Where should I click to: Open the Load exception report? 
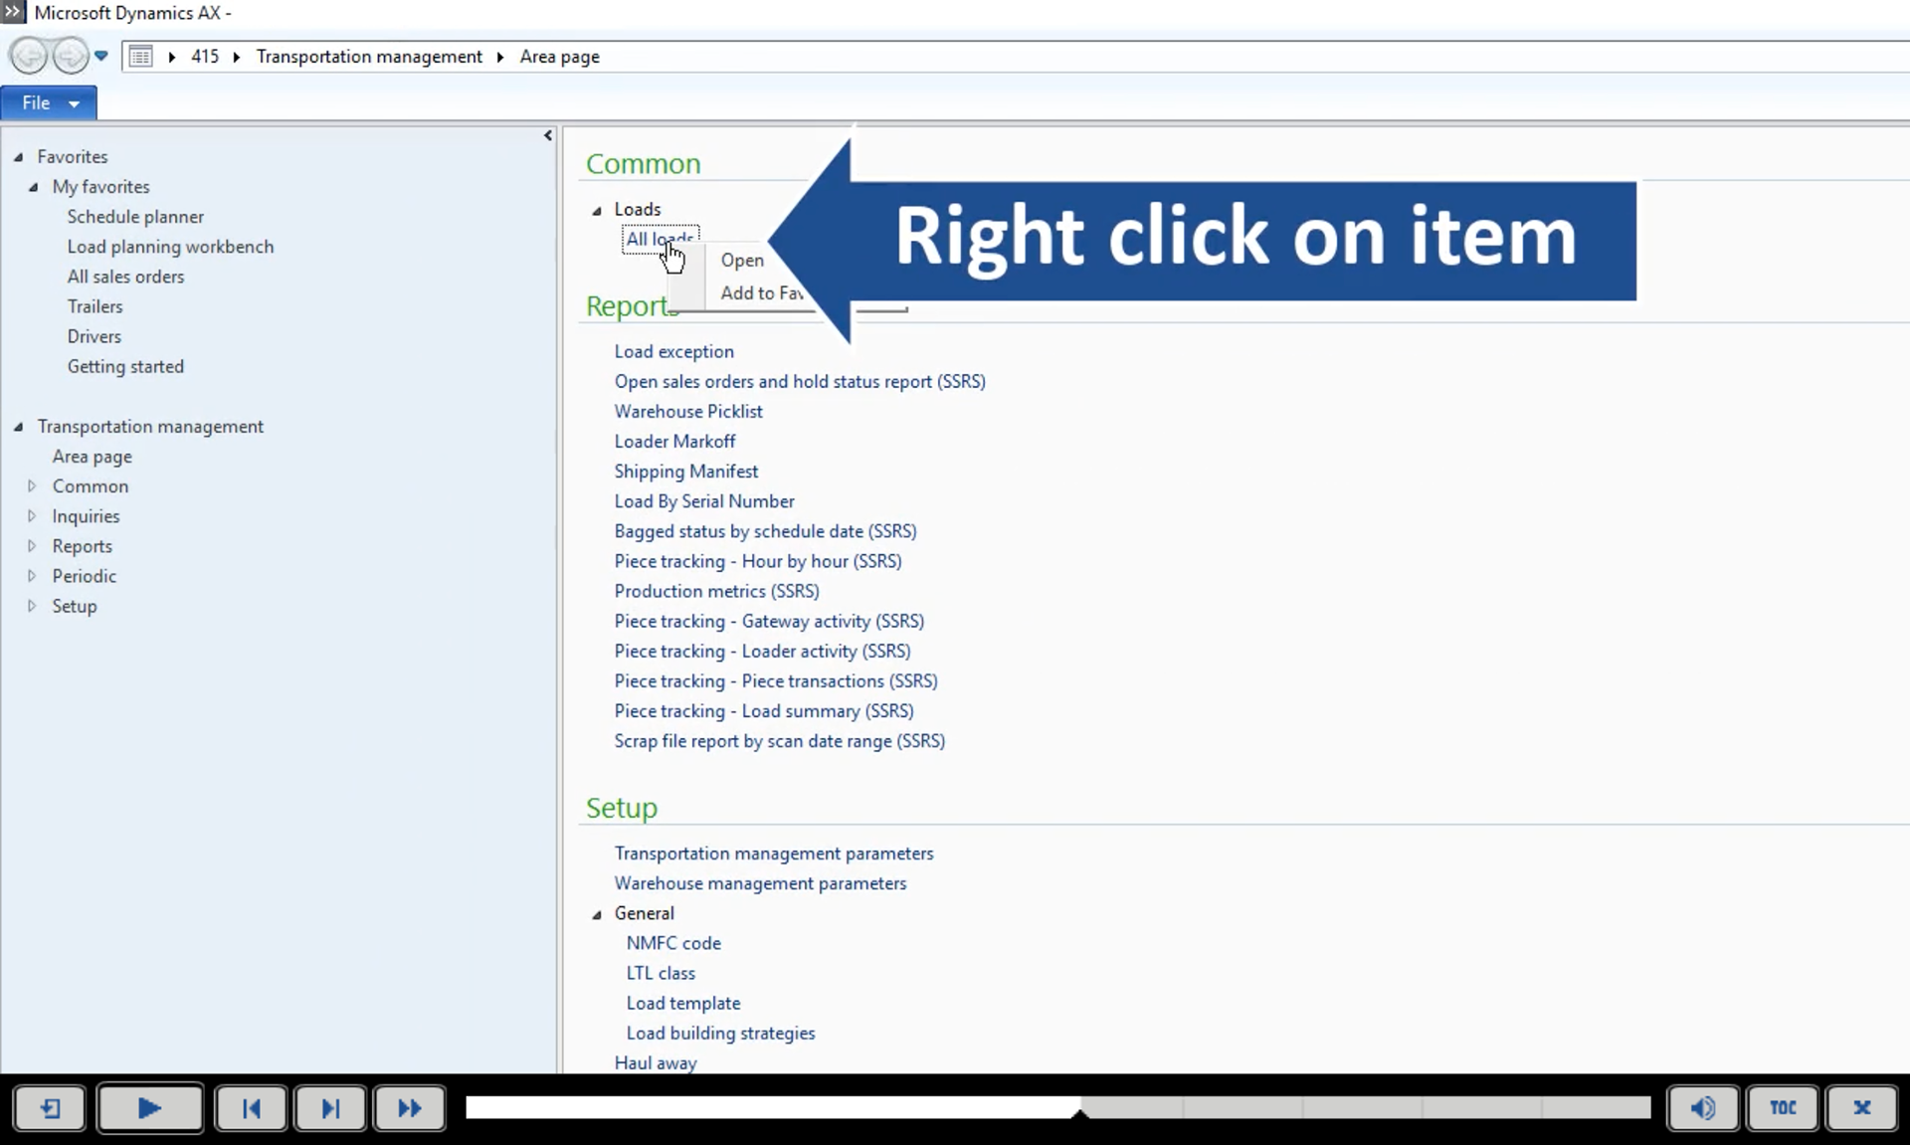(x=673, y=351)
